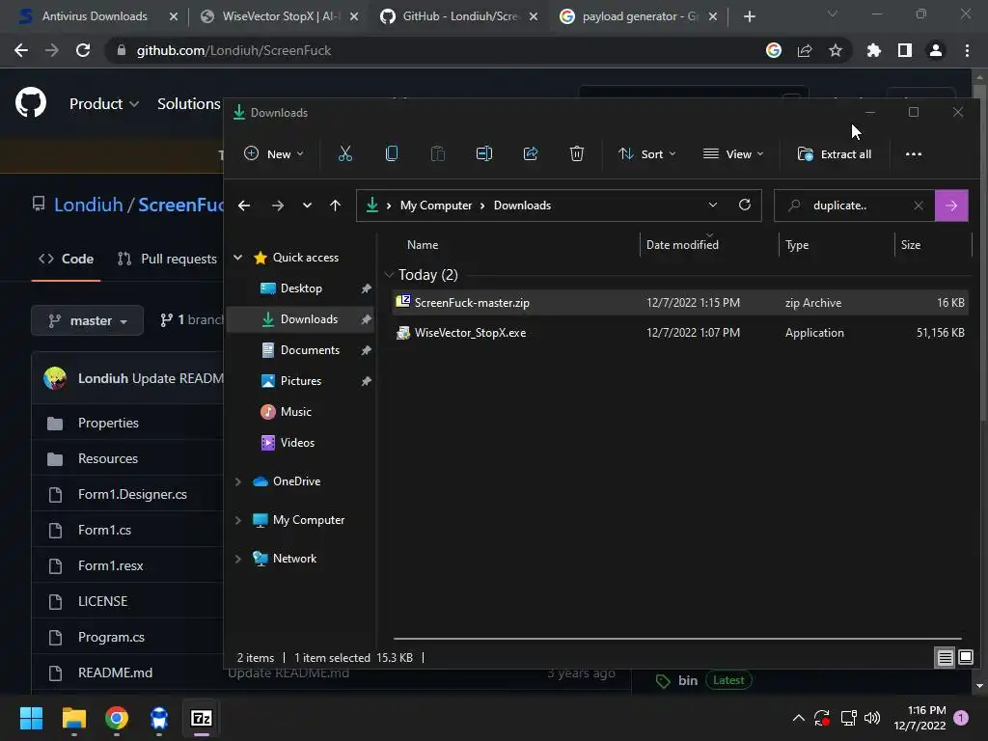988x741 pixels.
Task: Click the Copy icon in Explorer toolbar
Action: coord(392,153)
